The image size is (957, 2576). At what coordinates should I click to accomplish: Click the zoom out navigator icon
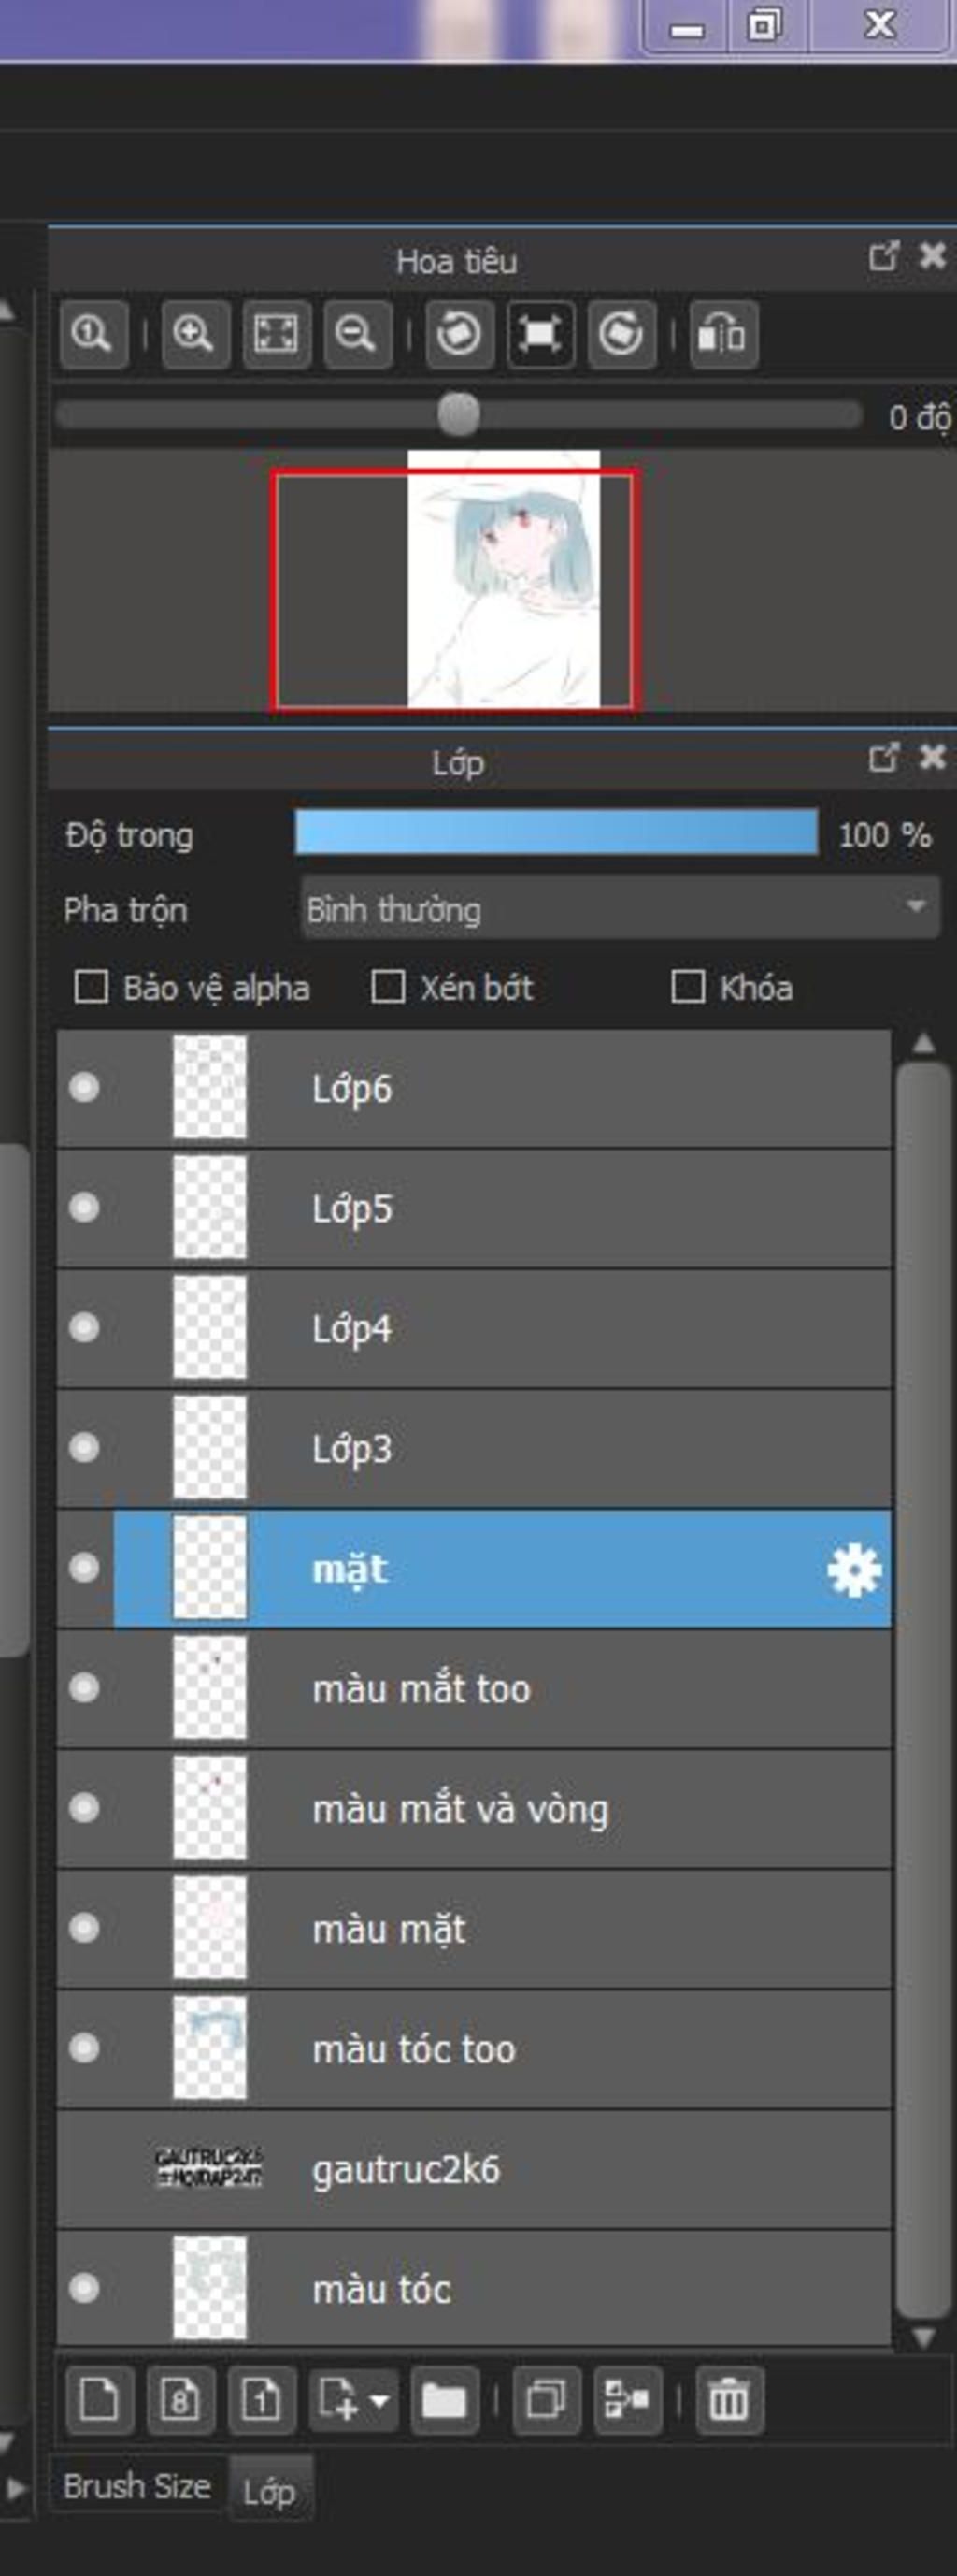(x=357, y=333)
